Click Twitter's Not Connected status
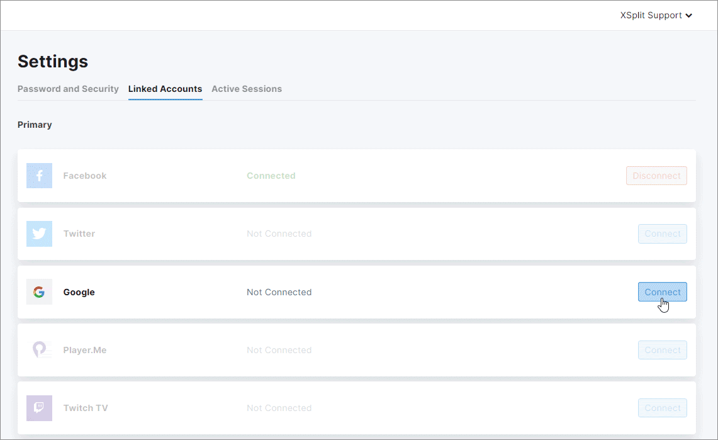 (x=279, y=234)
